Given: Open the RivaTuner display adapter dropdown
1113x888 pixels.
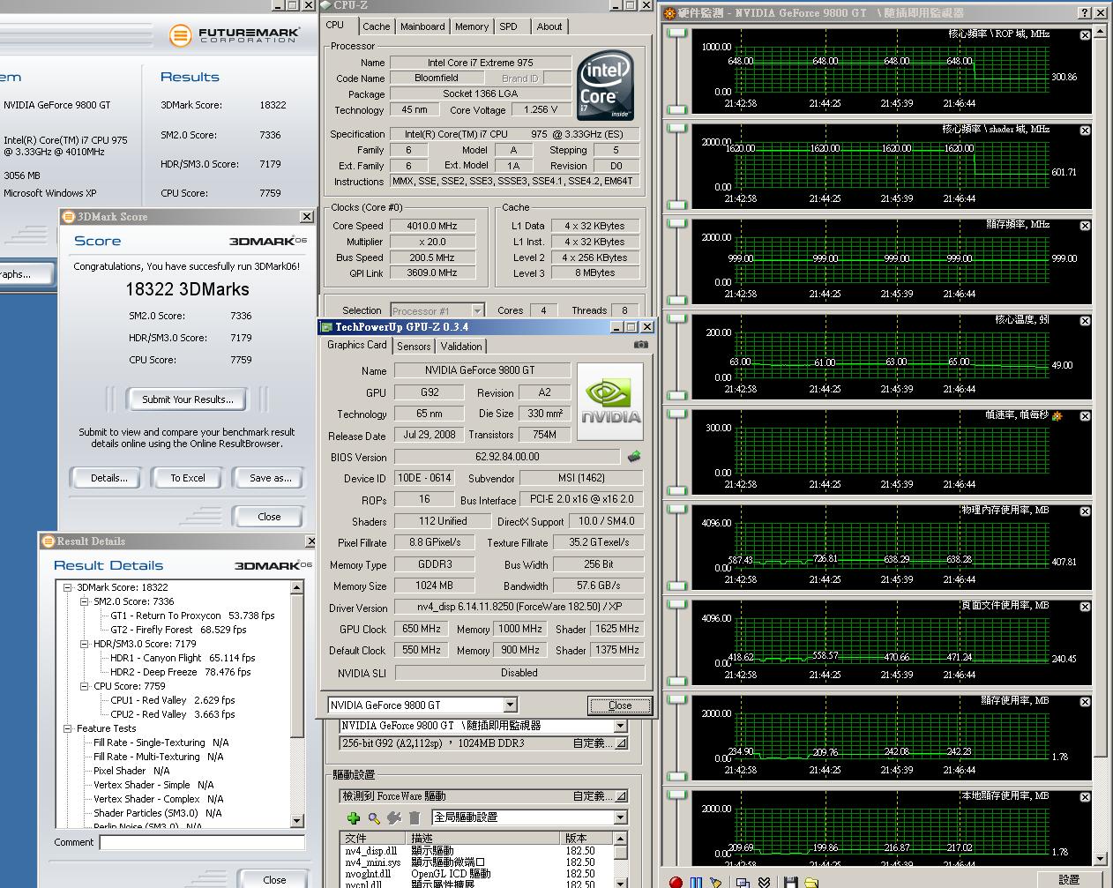Looking at the screenshot, I should point(621,725).
